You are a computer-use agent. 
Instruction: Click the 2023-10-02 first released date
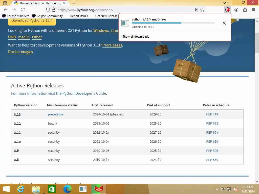click(x=101, y=123)
